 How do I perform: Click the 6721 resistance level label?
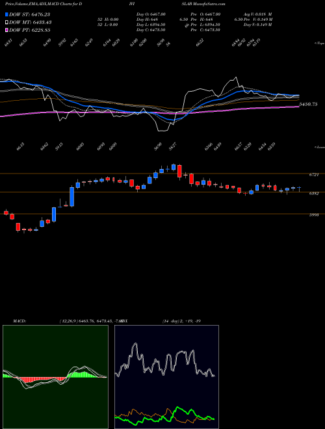pyautogui.click(x=314, y=175)
